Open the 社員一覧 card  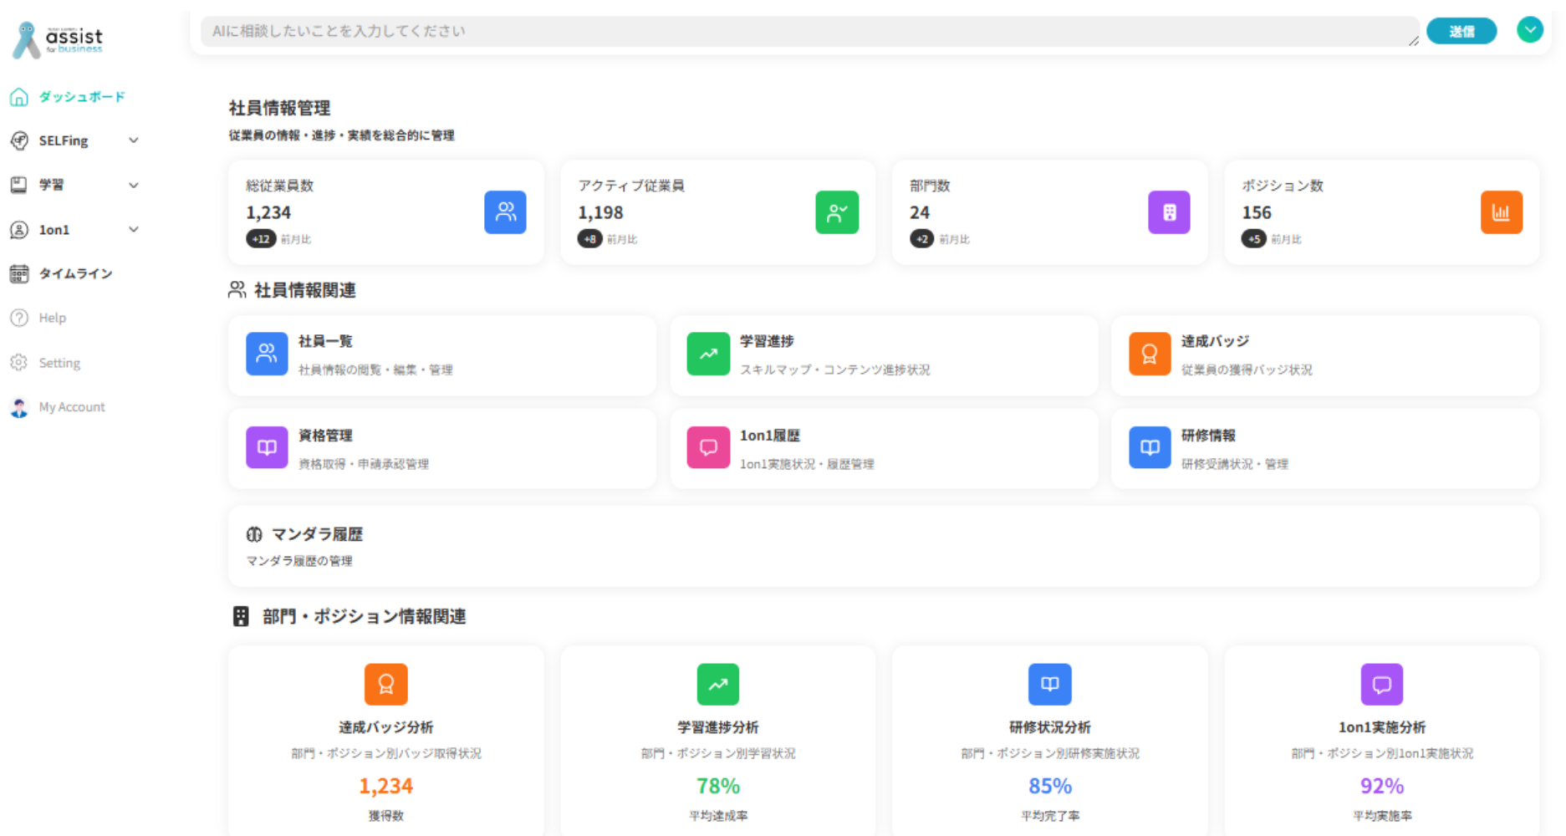pos(442,355)
